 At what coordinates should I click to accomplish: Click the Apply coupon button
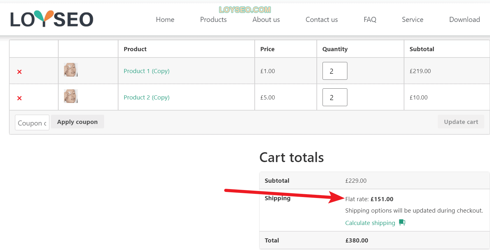click(x=77, y=122)
